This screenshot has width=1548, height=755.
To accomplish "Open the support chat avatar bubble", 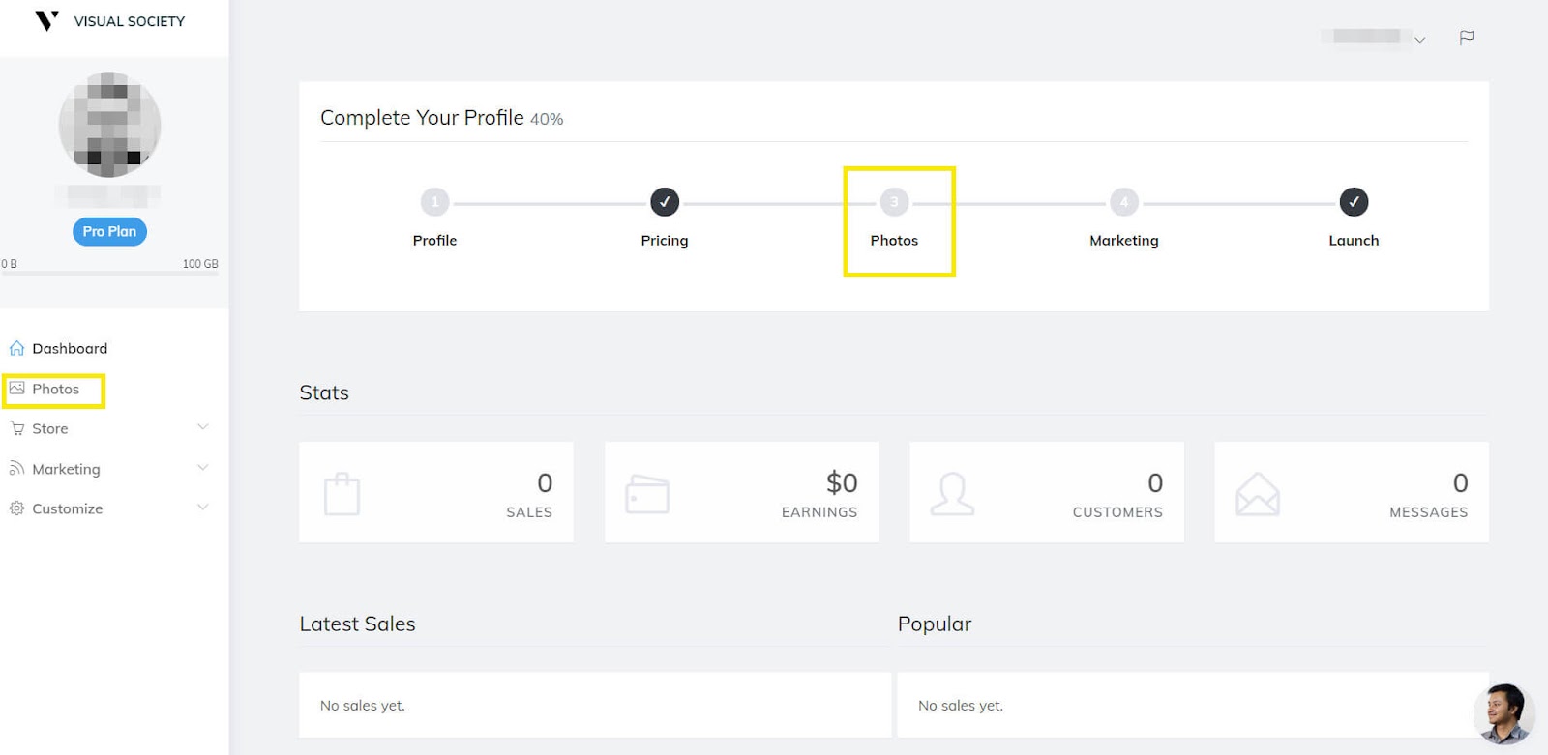I will tap(1503, 714).
